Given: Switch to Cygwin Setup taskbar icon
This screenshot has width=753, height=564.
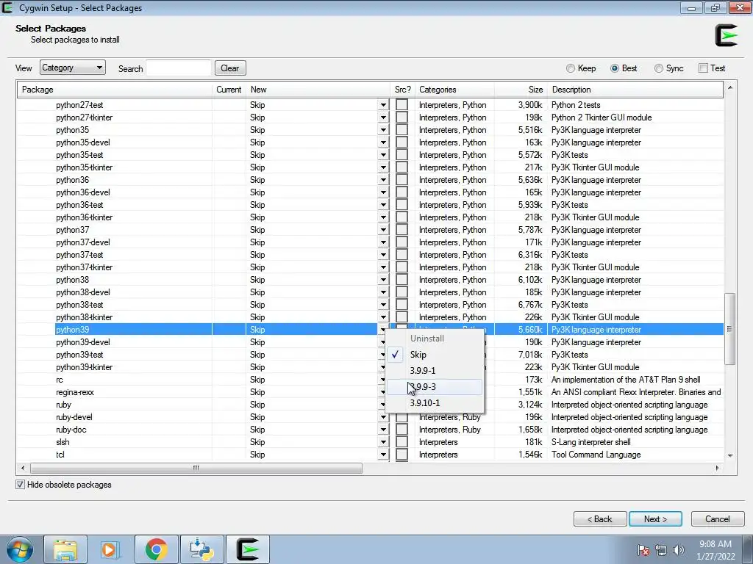Looking at the screenshot, I should pos(248,549).
